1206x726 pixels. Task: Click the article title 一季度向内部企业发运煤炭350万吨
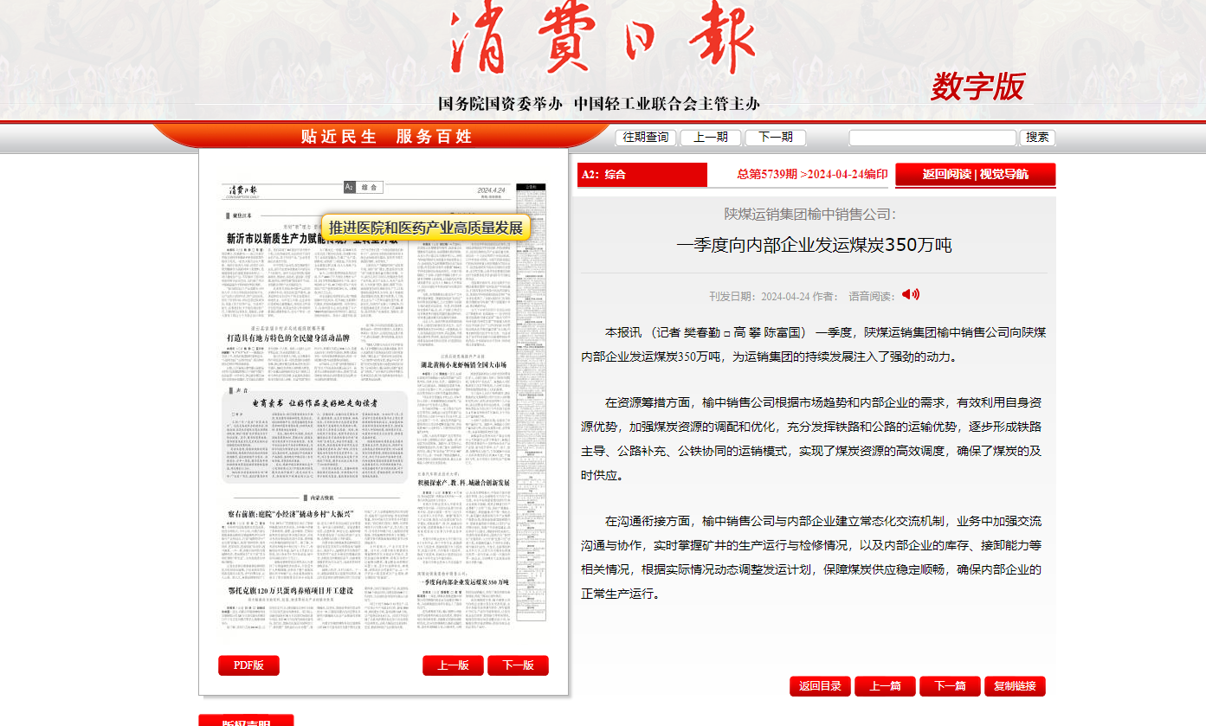pyautogui.click(x=814, y=245)
